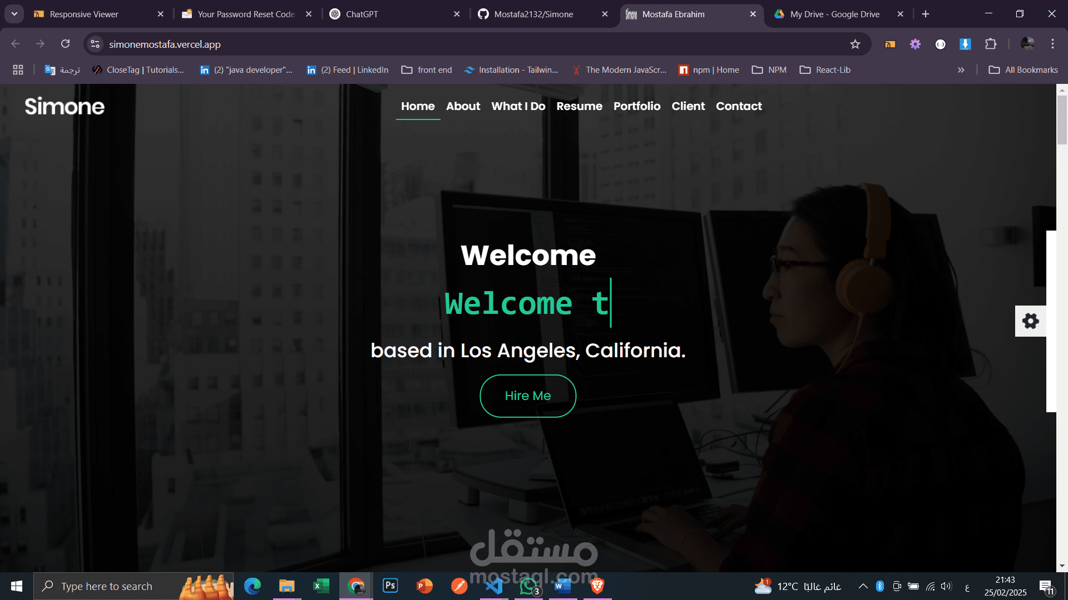The image size is (1068, 600).
Task: Click the Hire Me button
Action: point(528,396)
